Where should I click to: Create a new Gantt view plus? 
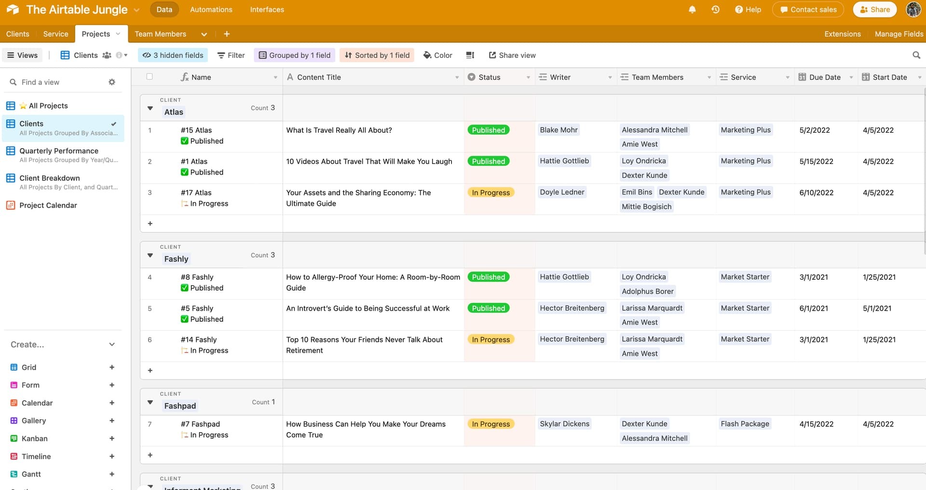(x=112, y=474)
